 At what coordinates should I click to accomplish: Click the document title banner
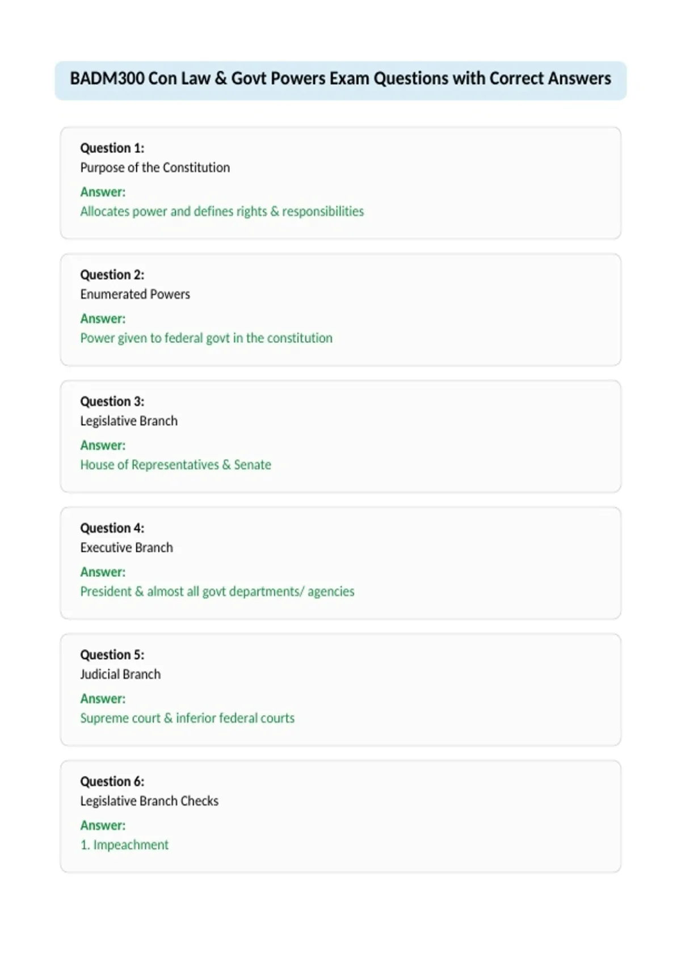pyautogui.click(x=340, y=81)
